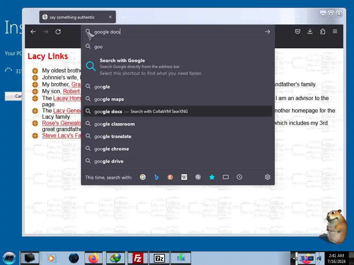Go forward with the browser forward arrow
This screenshot has width=354, height=265.
coord(46,32)
